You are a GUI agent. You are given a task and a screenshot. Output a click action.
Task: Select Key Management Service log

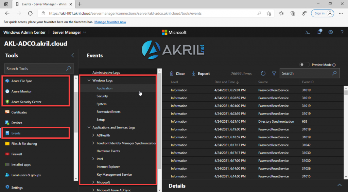[114, 174]
